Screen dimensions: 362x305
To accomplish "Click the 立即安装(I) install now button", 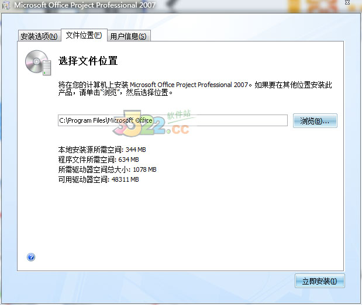I will pos(320,281).
